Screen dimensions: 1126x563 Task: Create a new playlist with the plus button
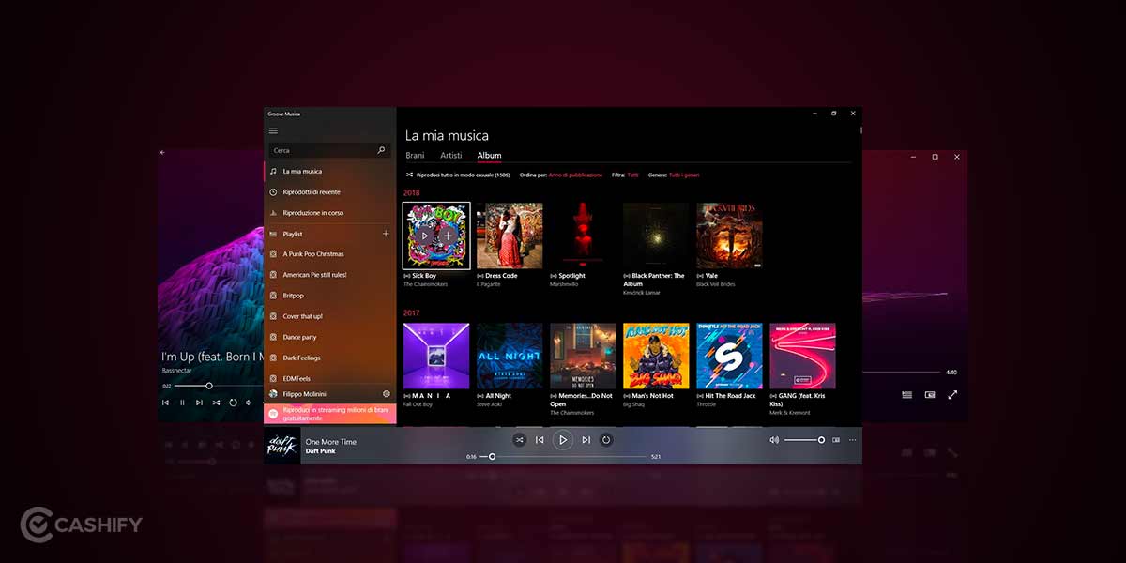click(x=385, y=233)
